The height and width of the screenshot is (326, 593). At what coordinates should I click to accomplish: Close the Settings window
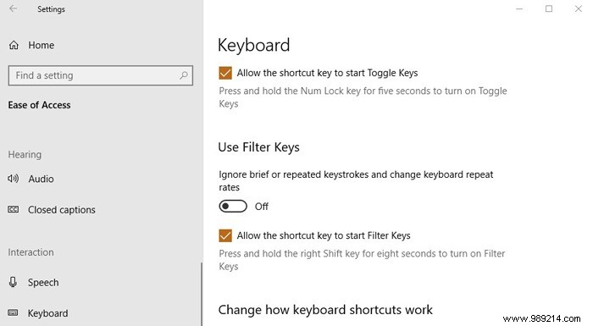pyautogui.click(x=579, y=8)
